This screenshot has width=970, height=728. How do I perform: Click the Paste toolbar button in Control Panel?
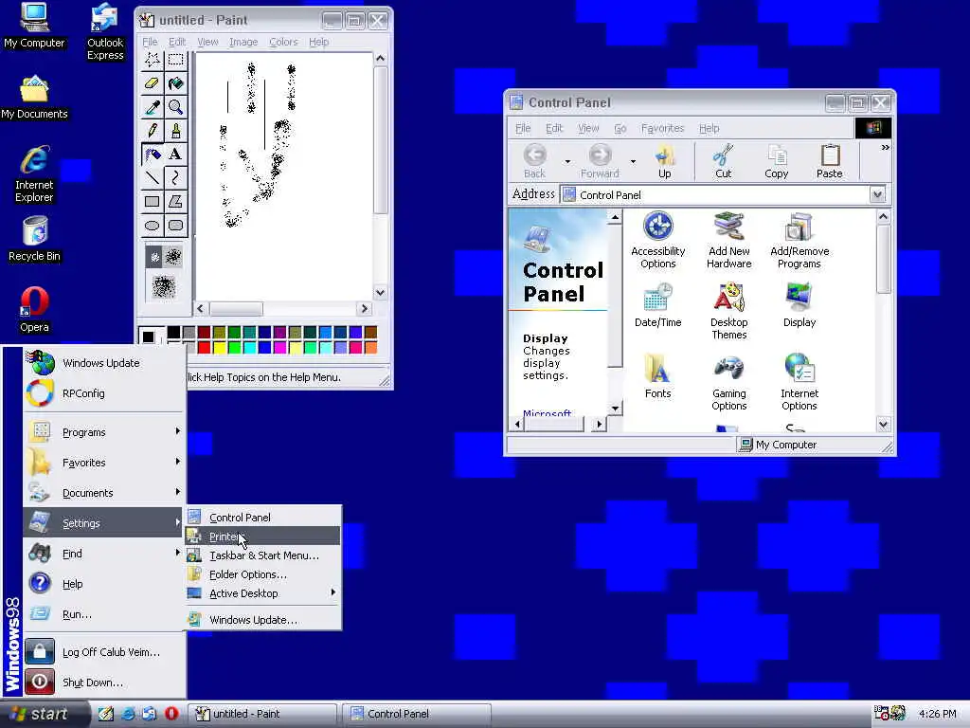829,161
